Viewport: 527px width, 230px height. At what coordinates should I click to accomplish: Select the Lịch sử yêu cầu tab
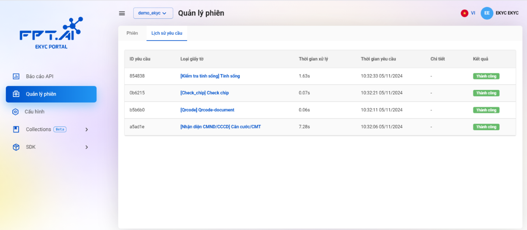167,33
